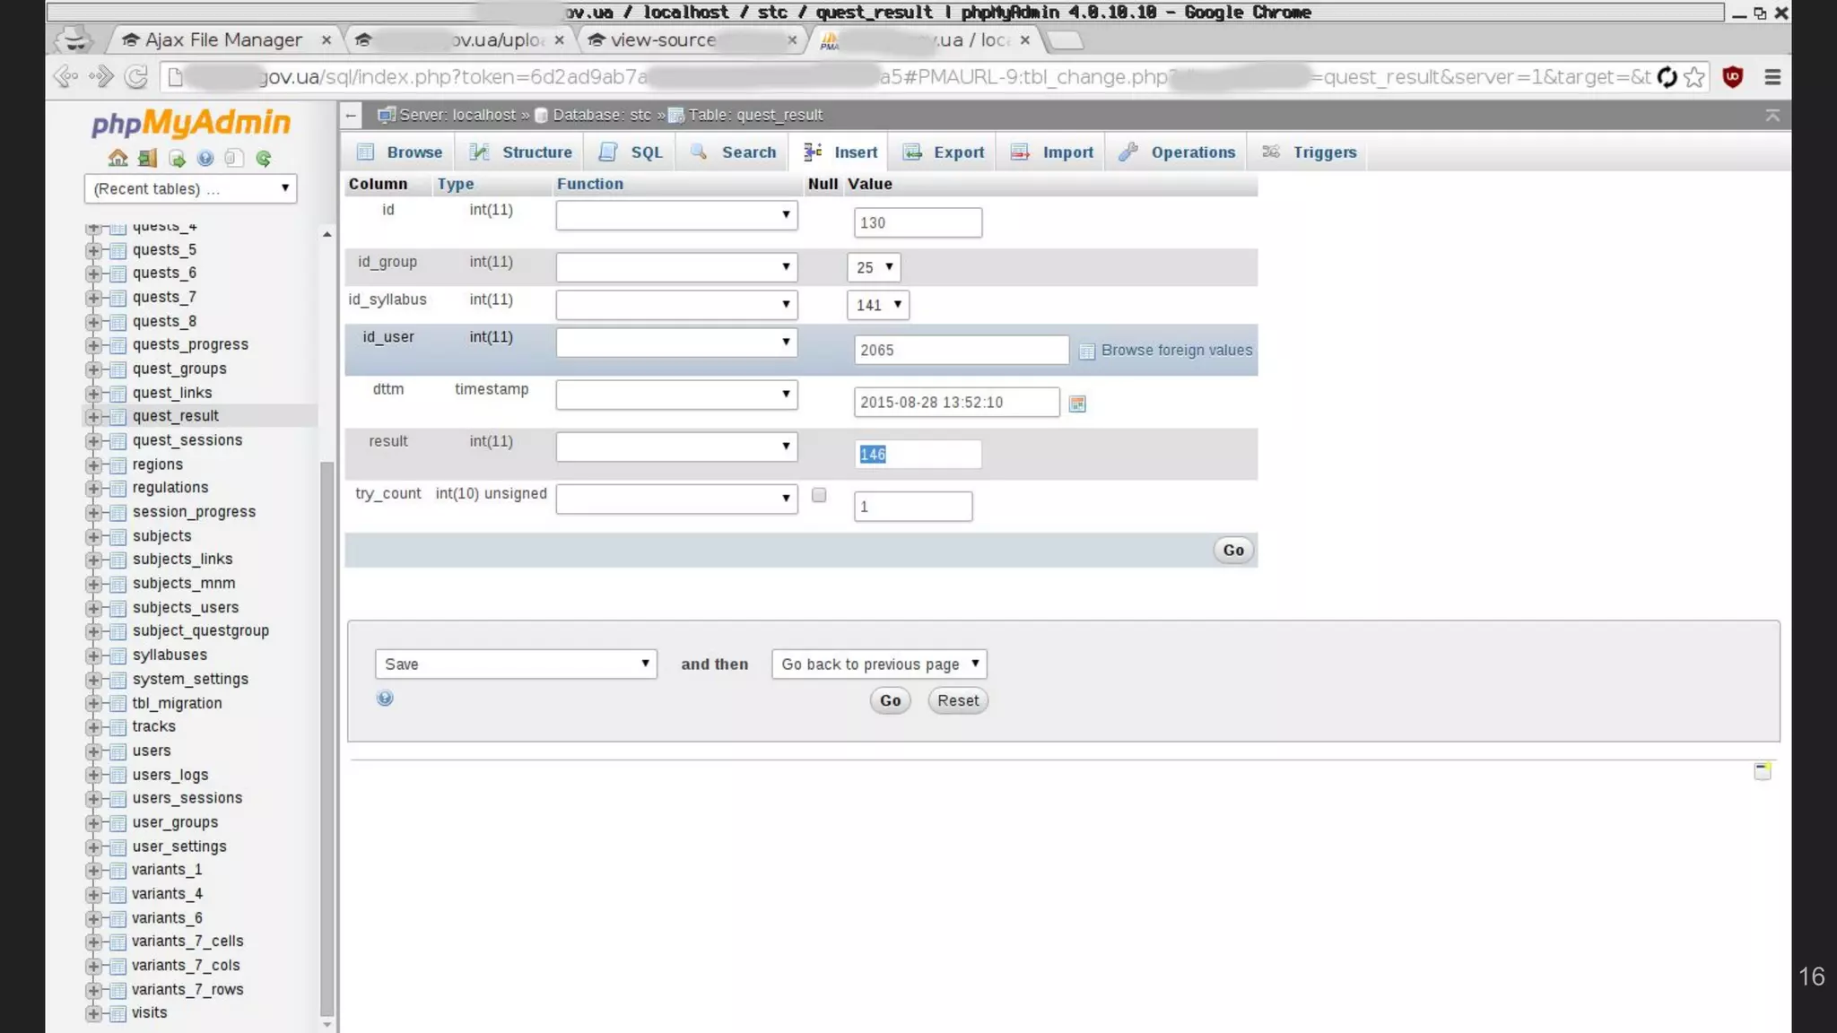This screenshot has width=1837, height=1033.
Task: Click the Log out door icon
Action: pos(147,159)
